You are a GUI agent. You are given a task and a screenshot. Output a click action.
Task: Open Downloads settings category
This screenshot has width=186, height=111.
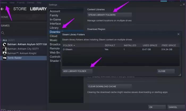55,32
